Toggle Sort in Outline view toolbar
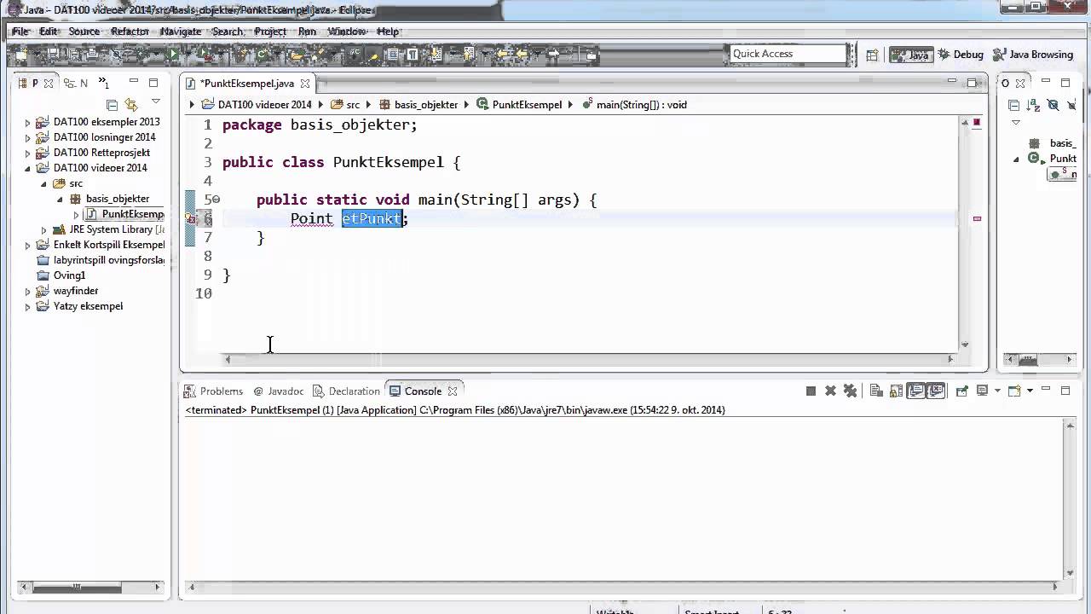The image size is (1091, 614). [1033, 105]
